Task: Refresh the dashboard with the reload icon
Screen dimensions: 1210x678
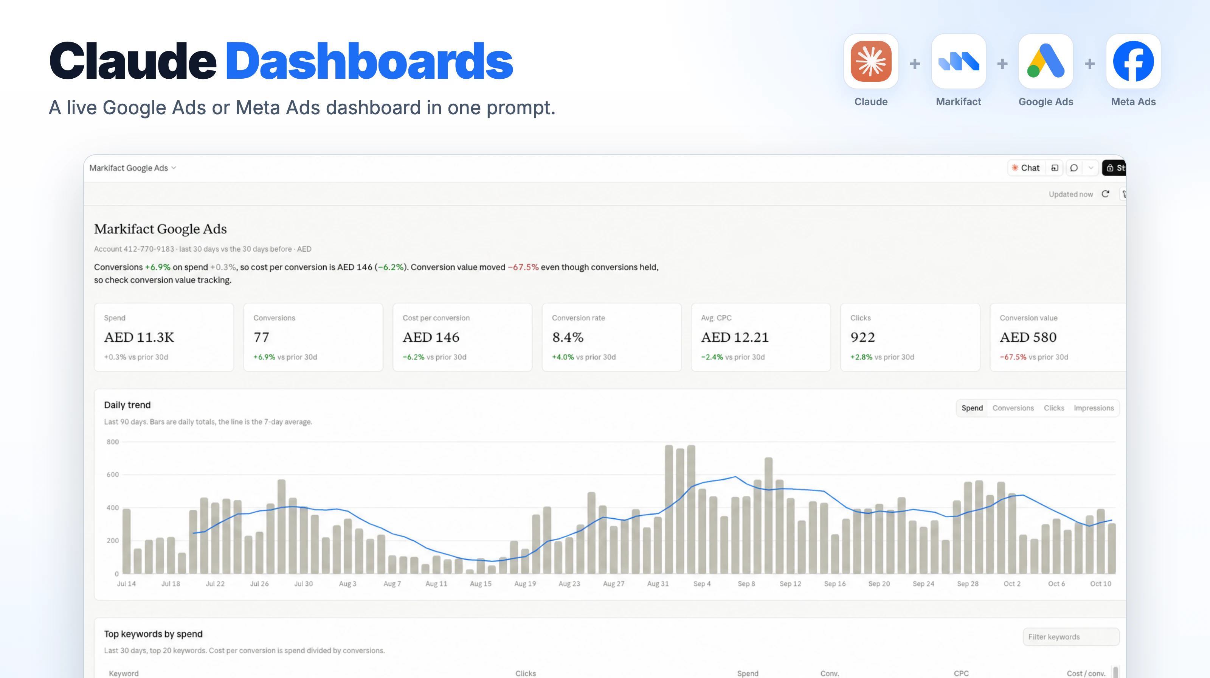Action: [x=1105, y=194]
